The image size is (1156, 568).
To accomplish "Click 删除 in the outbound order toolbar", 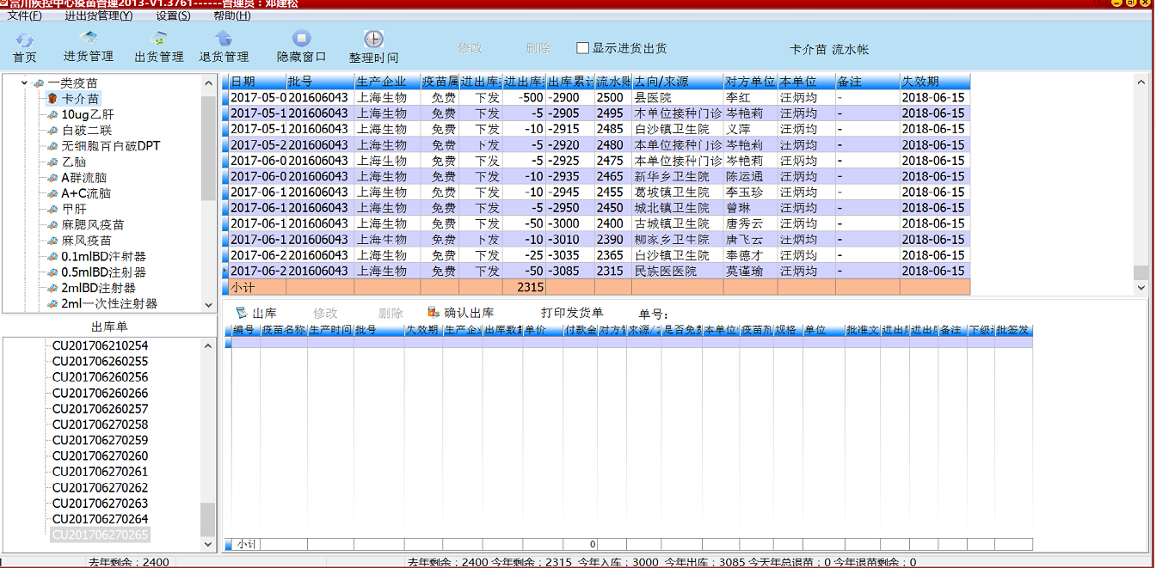I will click(390, 314).
